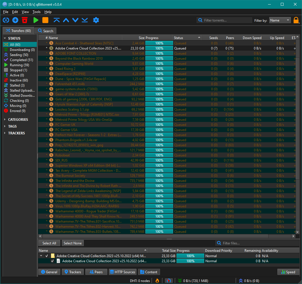The image size is (302, 284).
Task: Move selection to top of queue
Action: 56,20
